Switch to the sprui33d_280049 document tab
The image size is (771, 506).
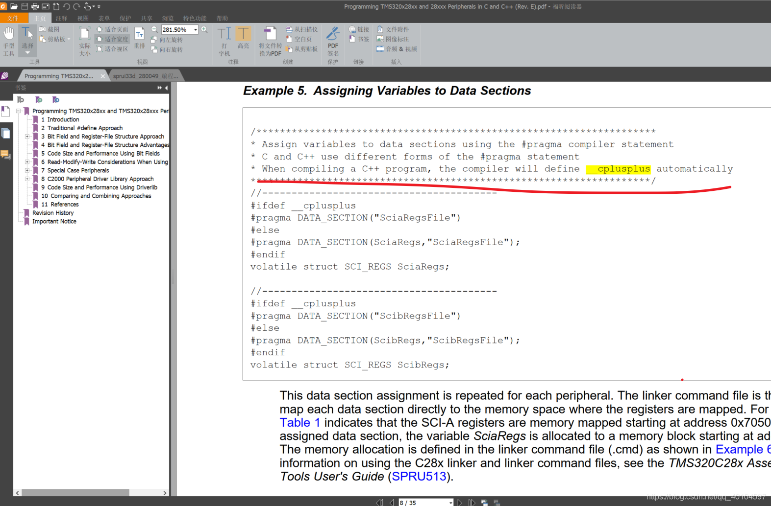146,76
